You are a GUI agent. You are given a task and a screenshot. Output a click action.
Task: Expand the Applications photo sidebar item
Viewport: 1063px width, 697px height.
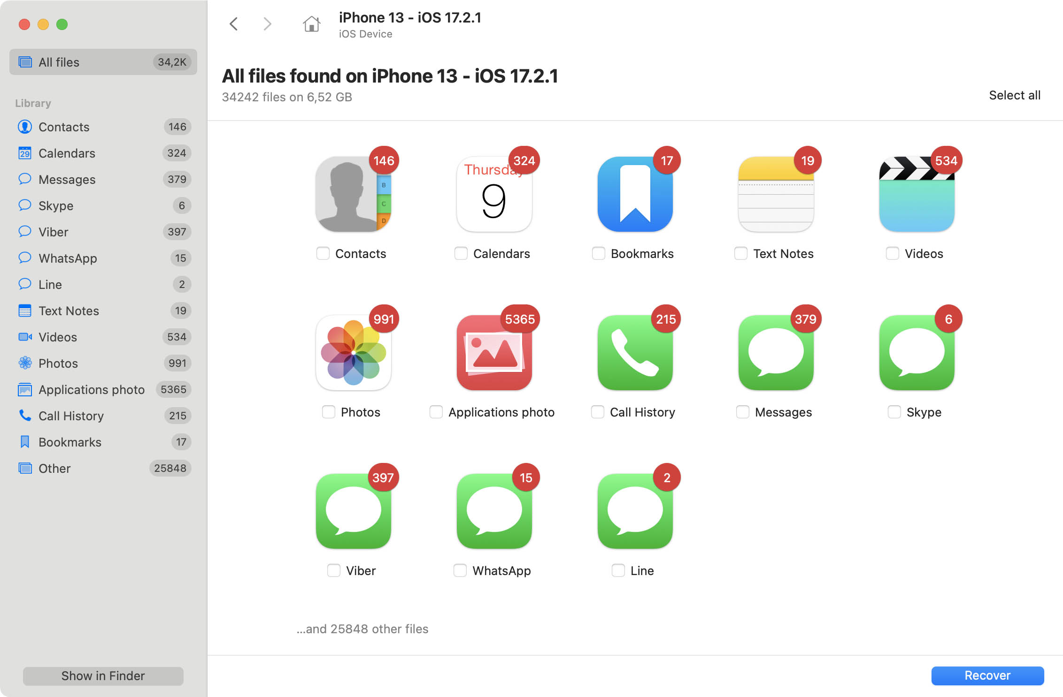92,390
